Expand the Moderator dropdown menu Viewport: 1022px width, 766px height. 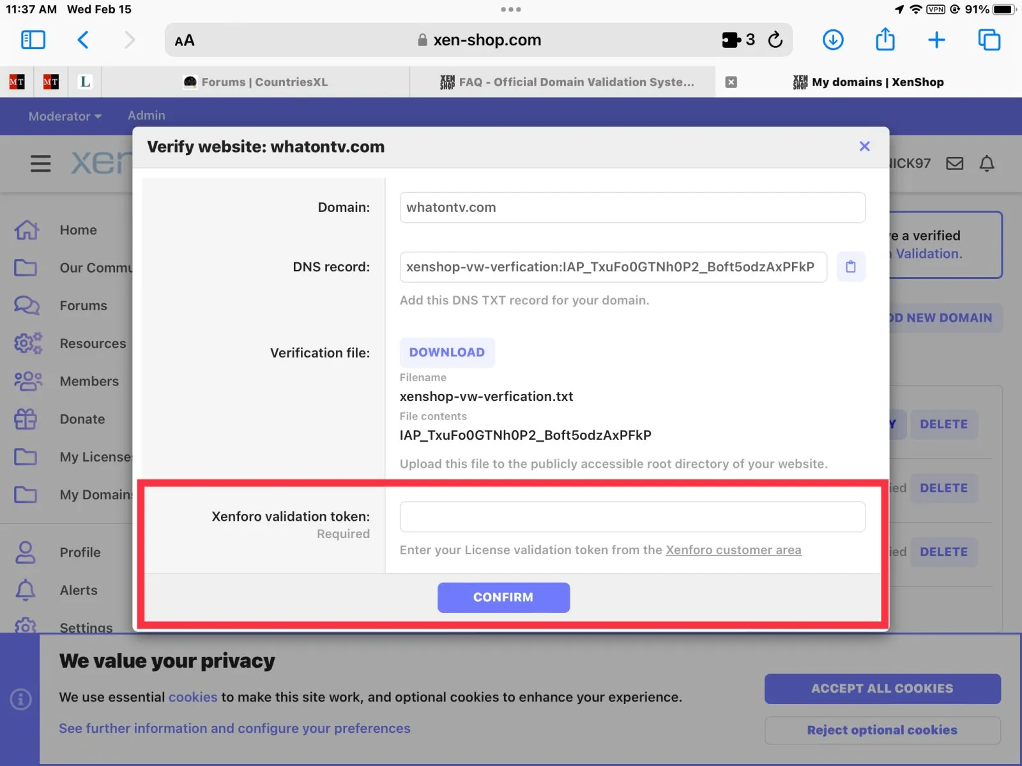pyautogui.click(x=65, y=116)
